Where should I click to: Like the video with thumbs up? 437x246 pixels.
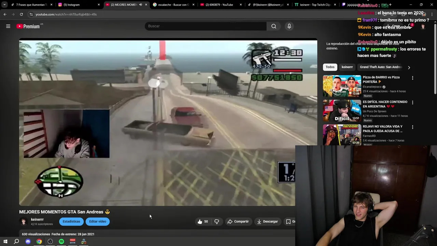tap(202, 221)
